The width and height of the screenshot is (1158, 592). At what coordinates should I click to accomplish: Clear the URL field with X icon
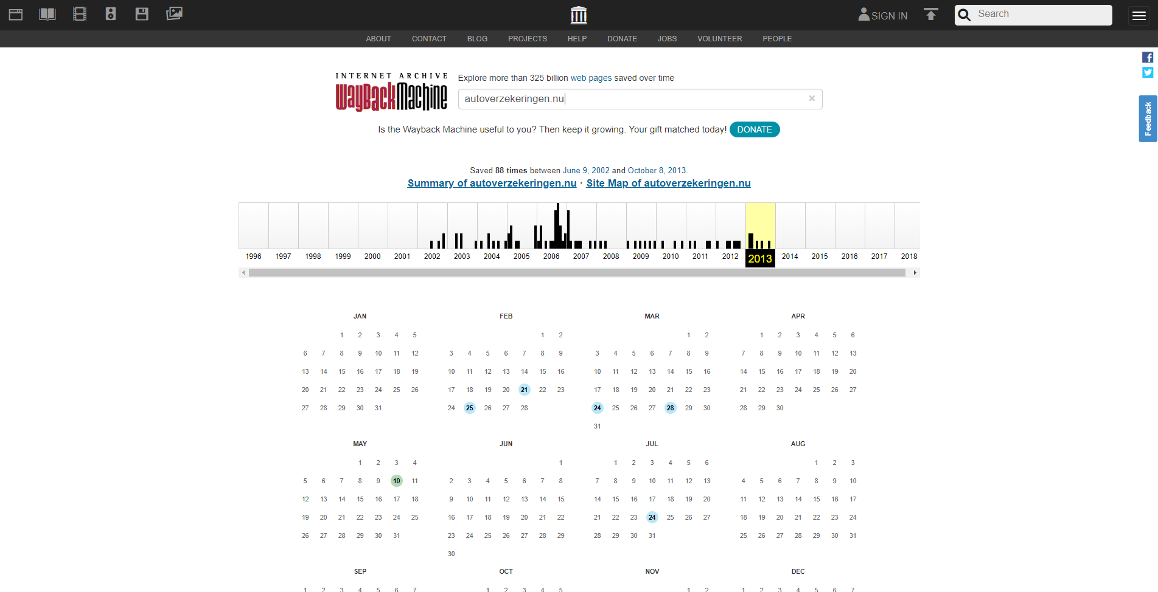[812, 98]
